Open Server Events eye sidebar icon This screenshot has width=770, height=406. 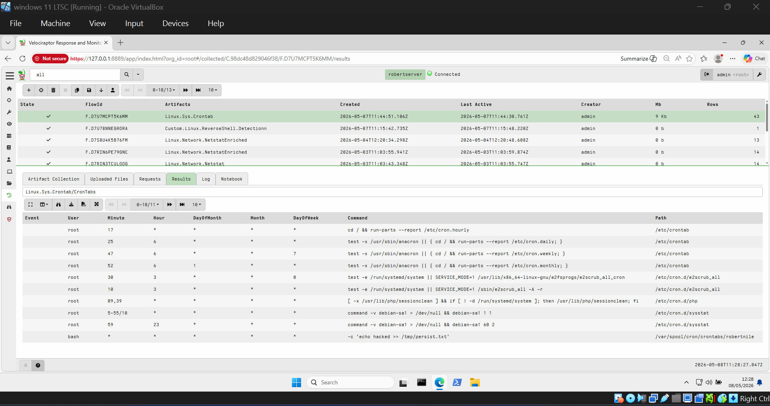pos(9,124)
